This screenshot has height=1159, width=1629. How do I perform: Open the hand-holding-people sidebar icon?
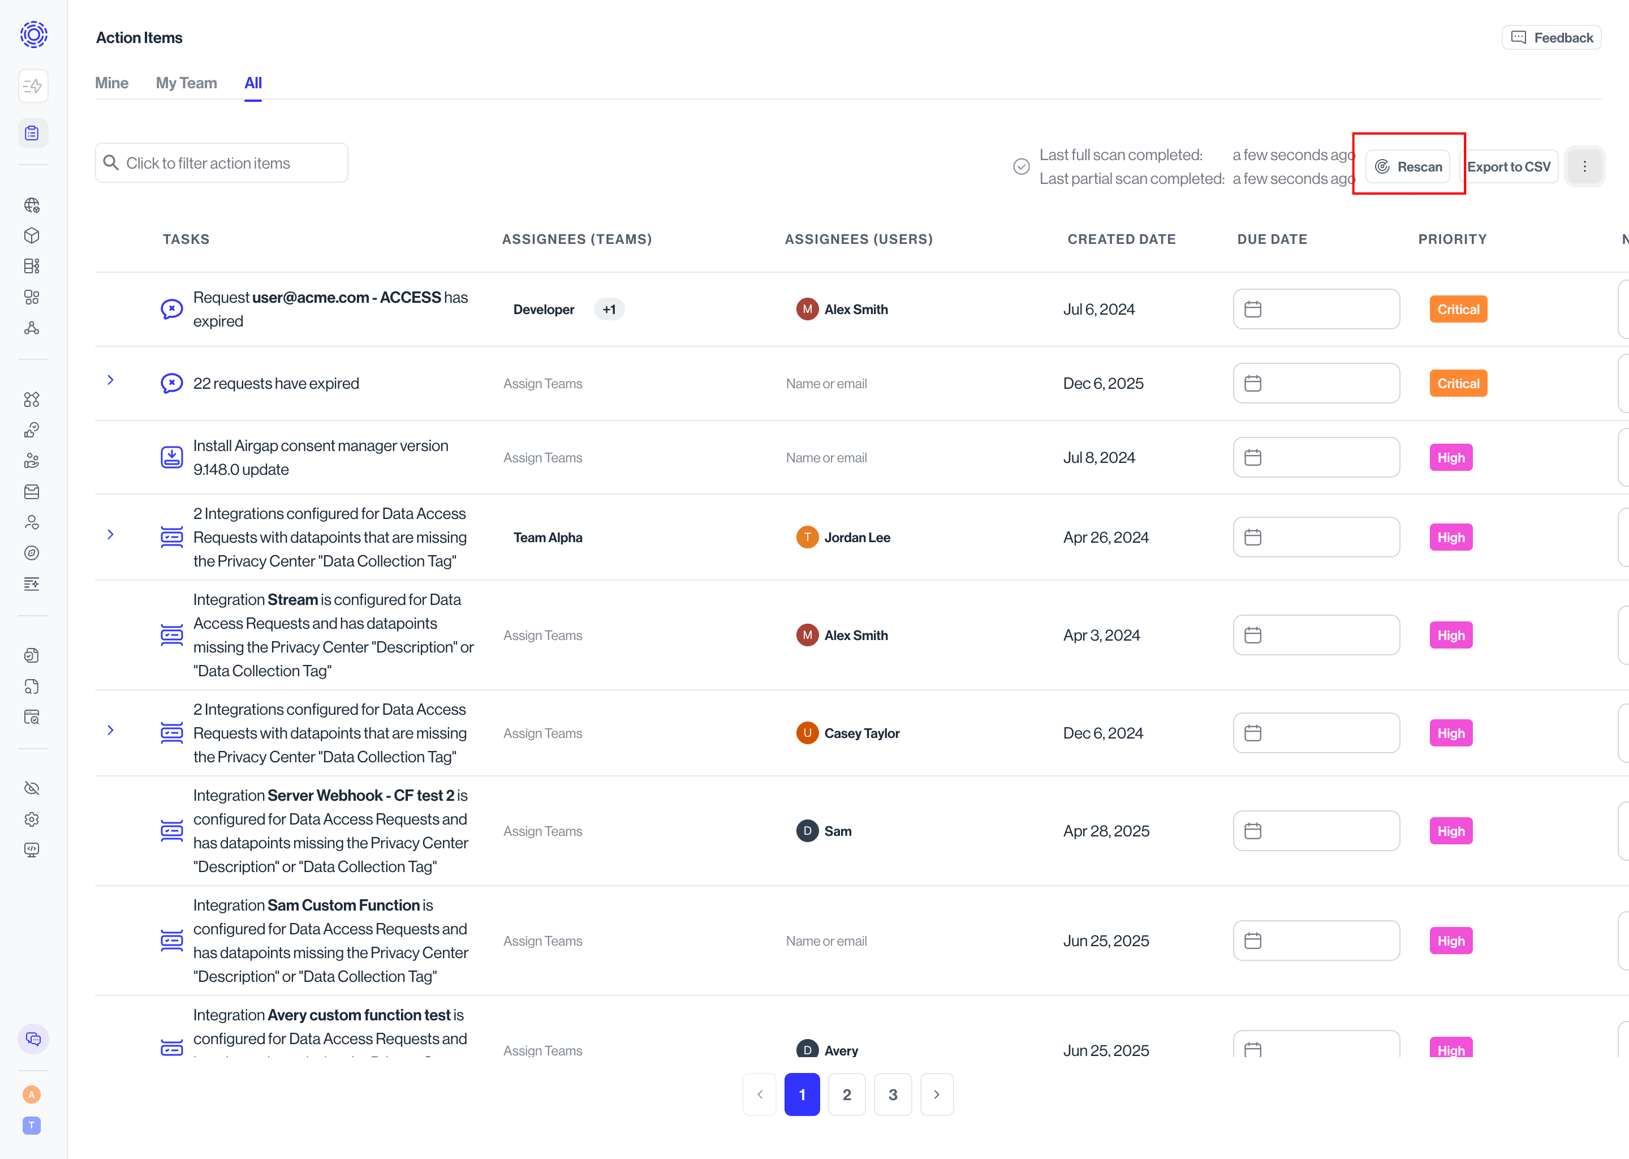pyautogui.click(x=31, y=461)
